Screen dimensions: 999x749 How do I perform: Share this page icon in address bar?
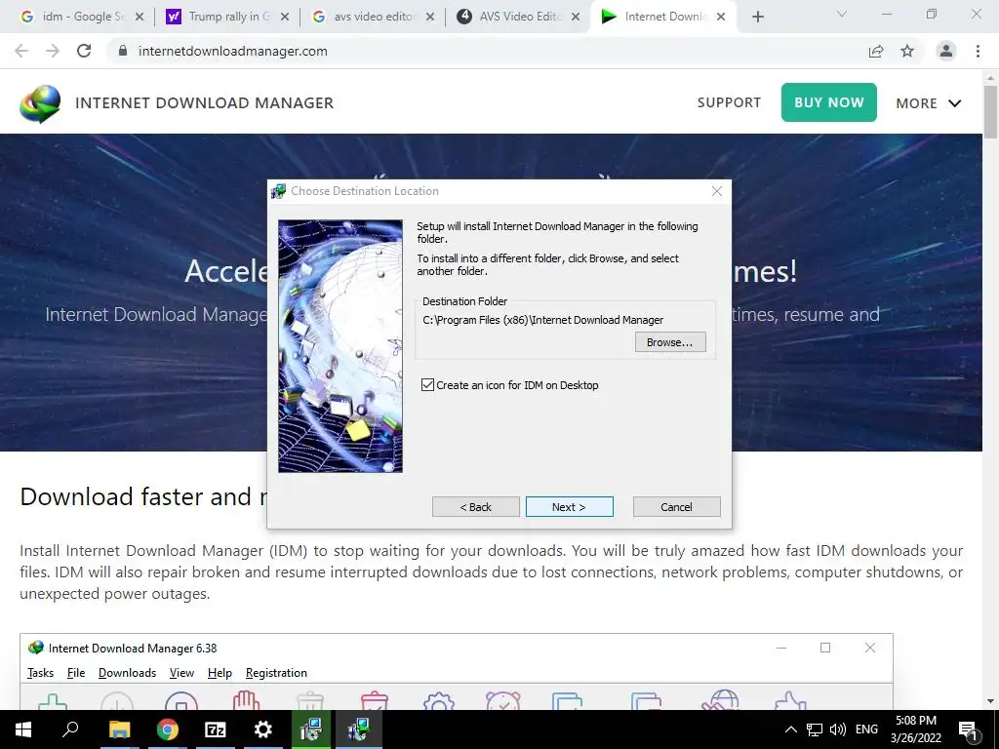click(876, 51)
